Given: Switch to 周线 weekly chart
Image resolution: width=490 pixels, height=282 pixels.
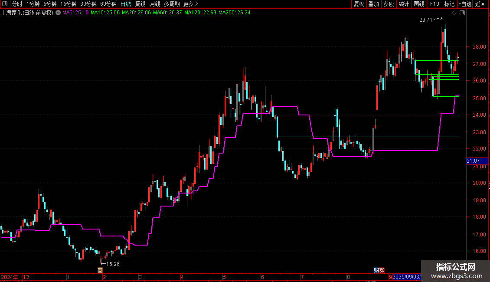Looking at the screenshot, I should click(140, 4).
